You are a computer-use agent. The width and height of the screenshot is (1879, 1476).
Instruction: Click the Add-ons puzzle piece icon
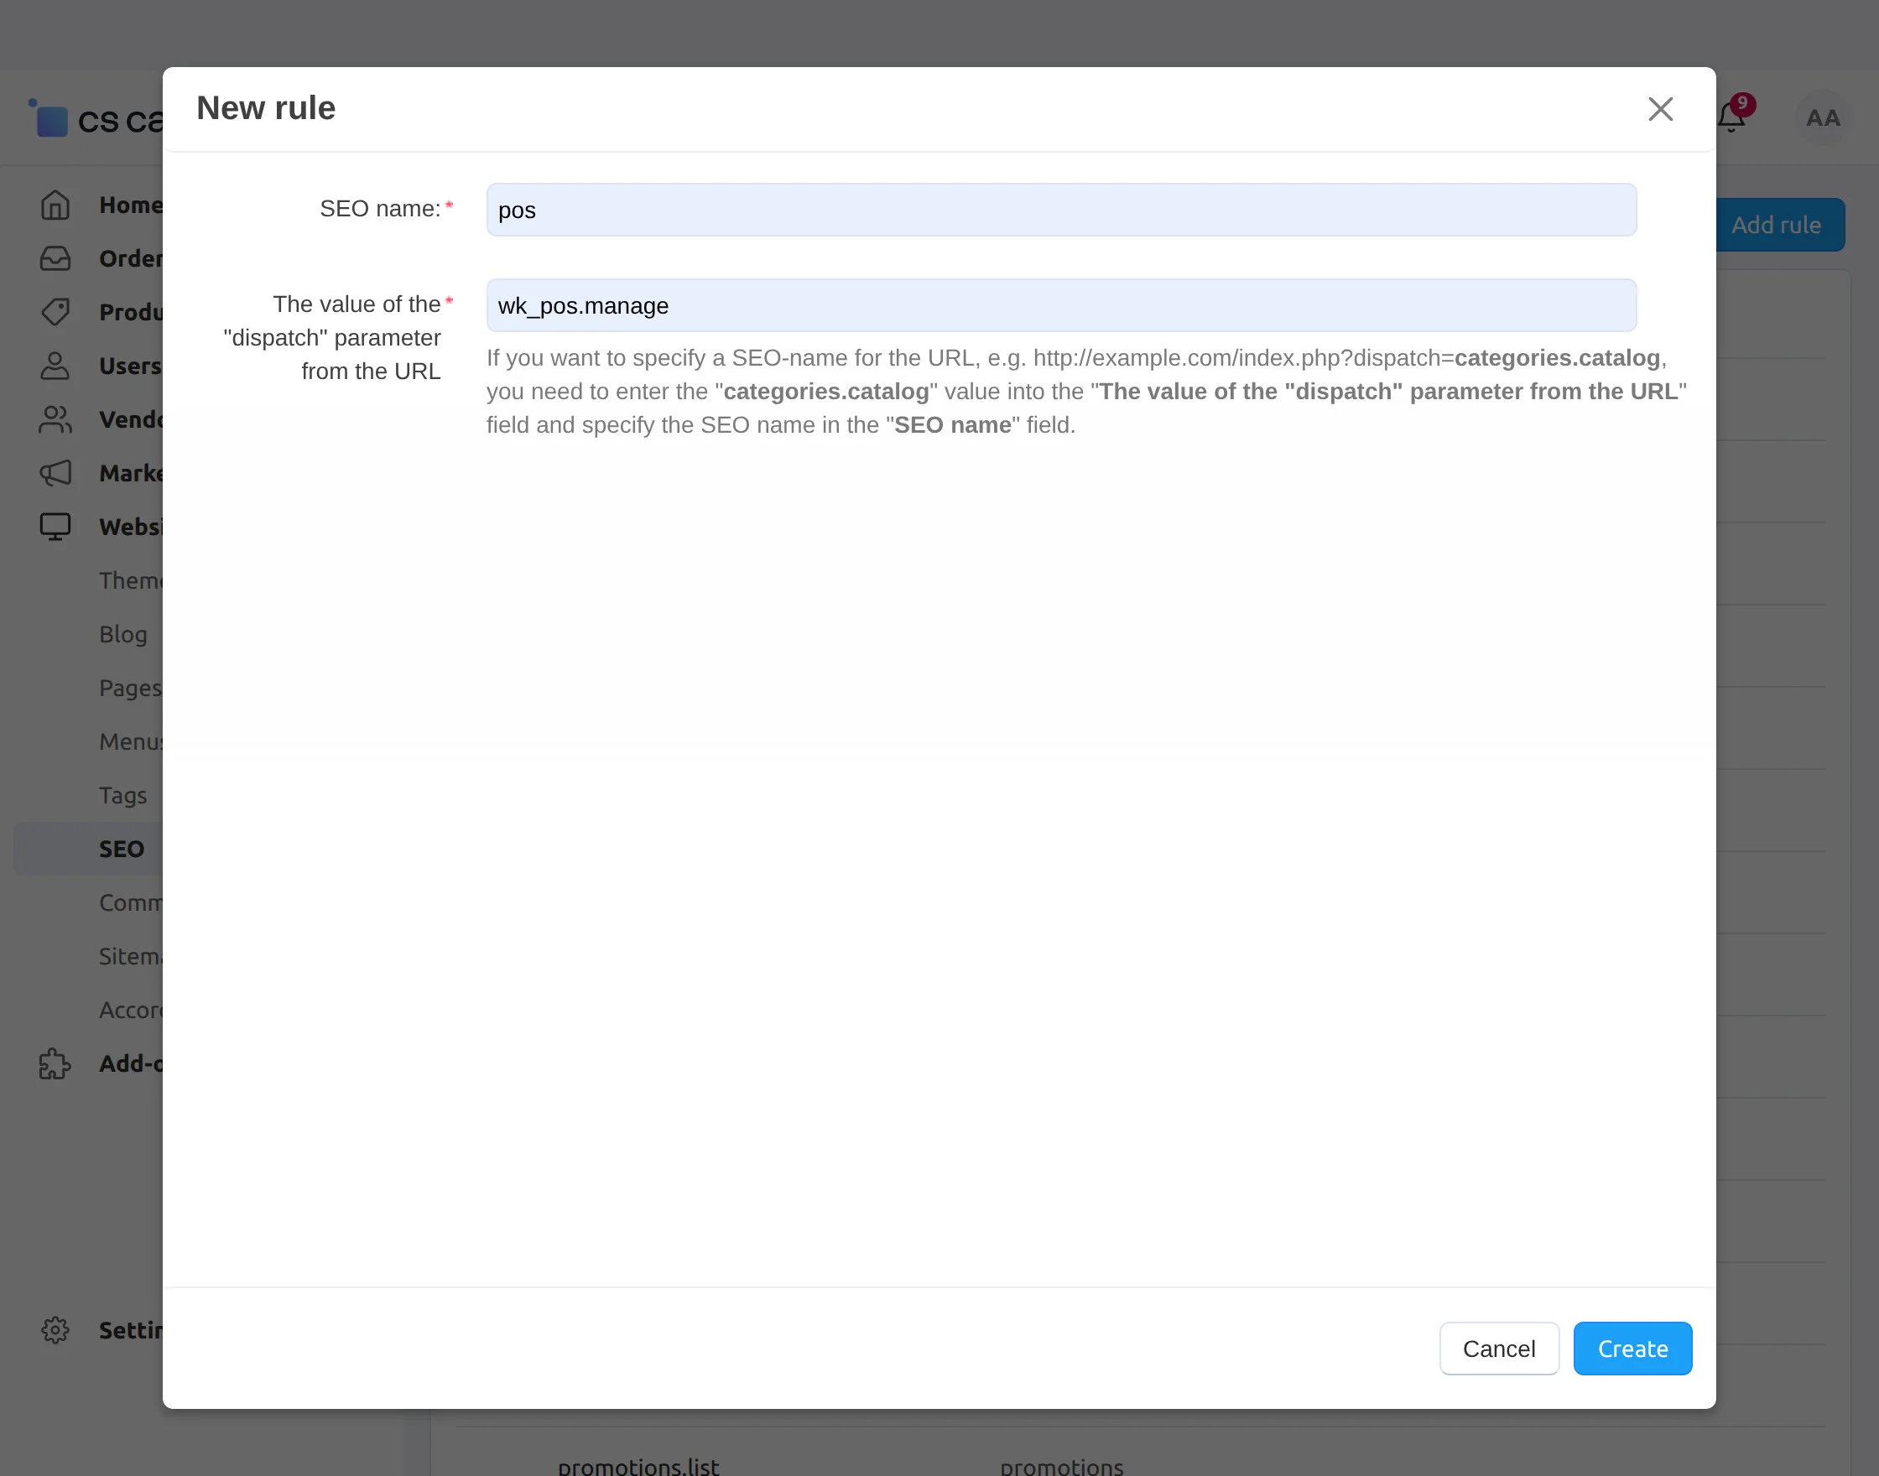coord(55,1063)
